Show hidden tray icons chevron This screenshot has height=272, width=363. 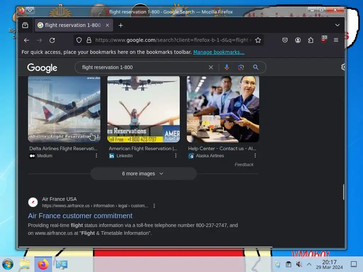click(309, 264)
